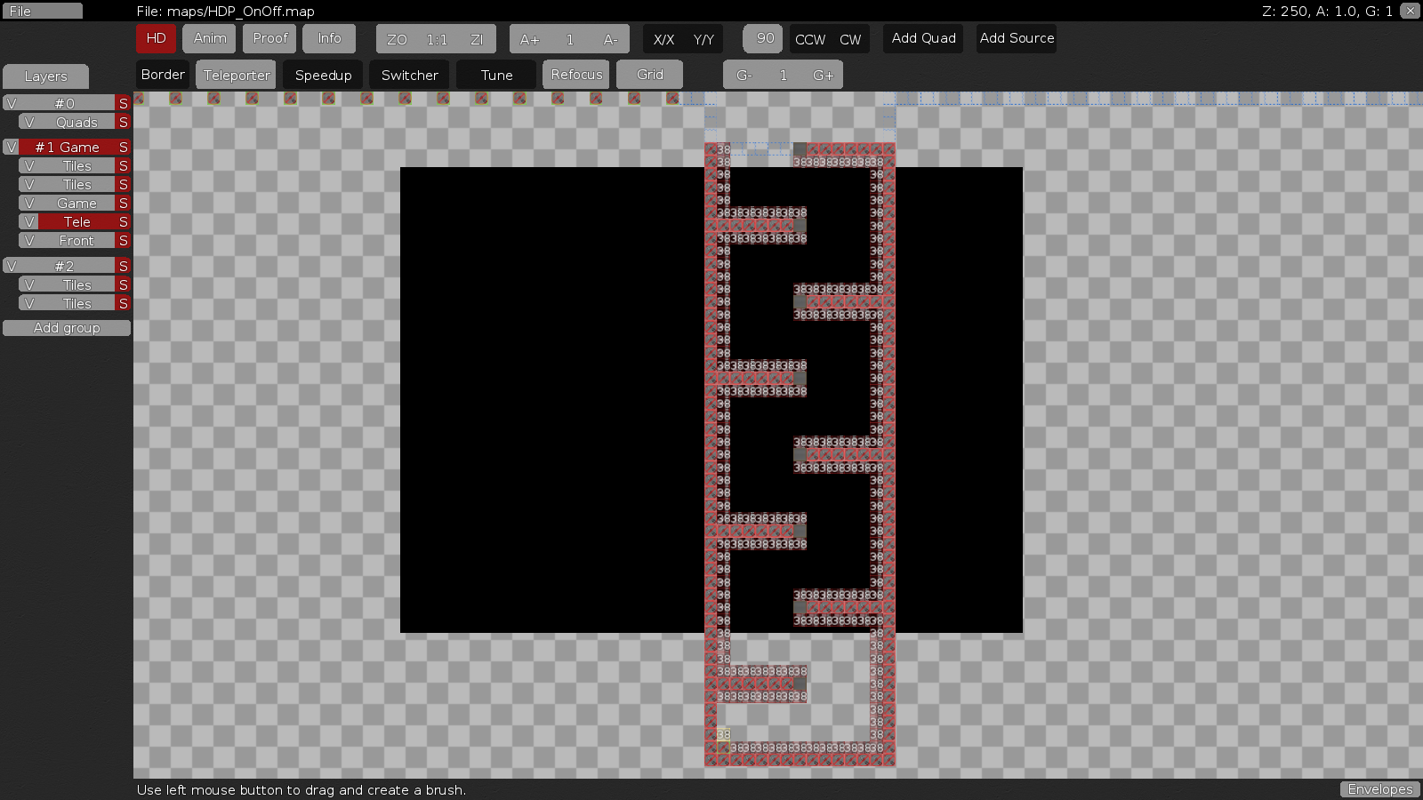
Task: Flip brush vertically with Y/Y
Action: [x=703, y=39]
